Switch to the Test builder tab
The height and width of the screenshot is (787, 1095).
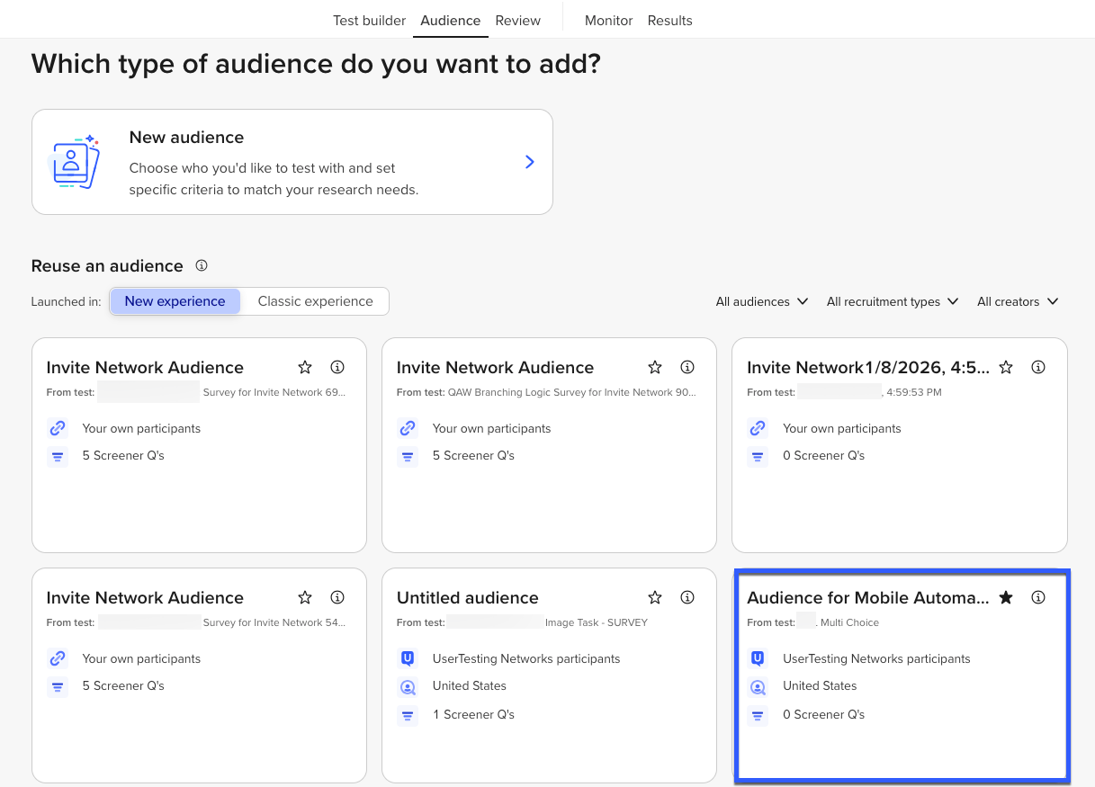[369, 20]
